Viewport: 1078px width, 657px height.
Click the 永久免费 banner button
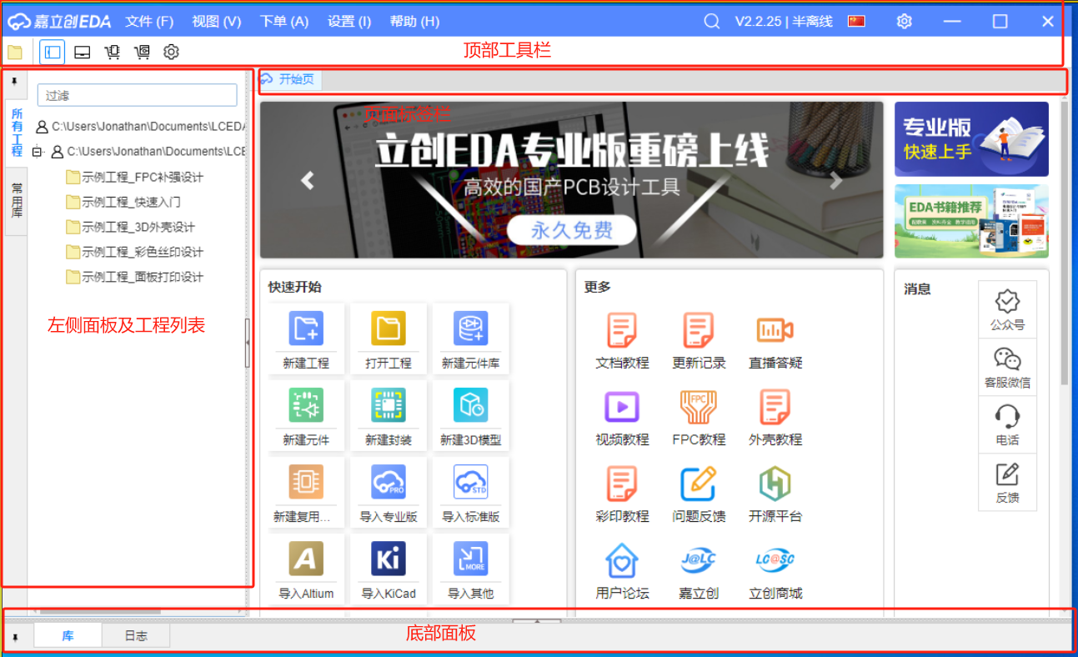coord(571,230)
